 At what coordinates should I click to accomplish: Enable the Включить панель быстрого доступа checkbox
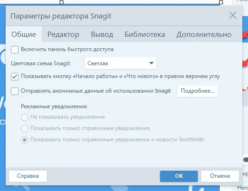[15, 50]
